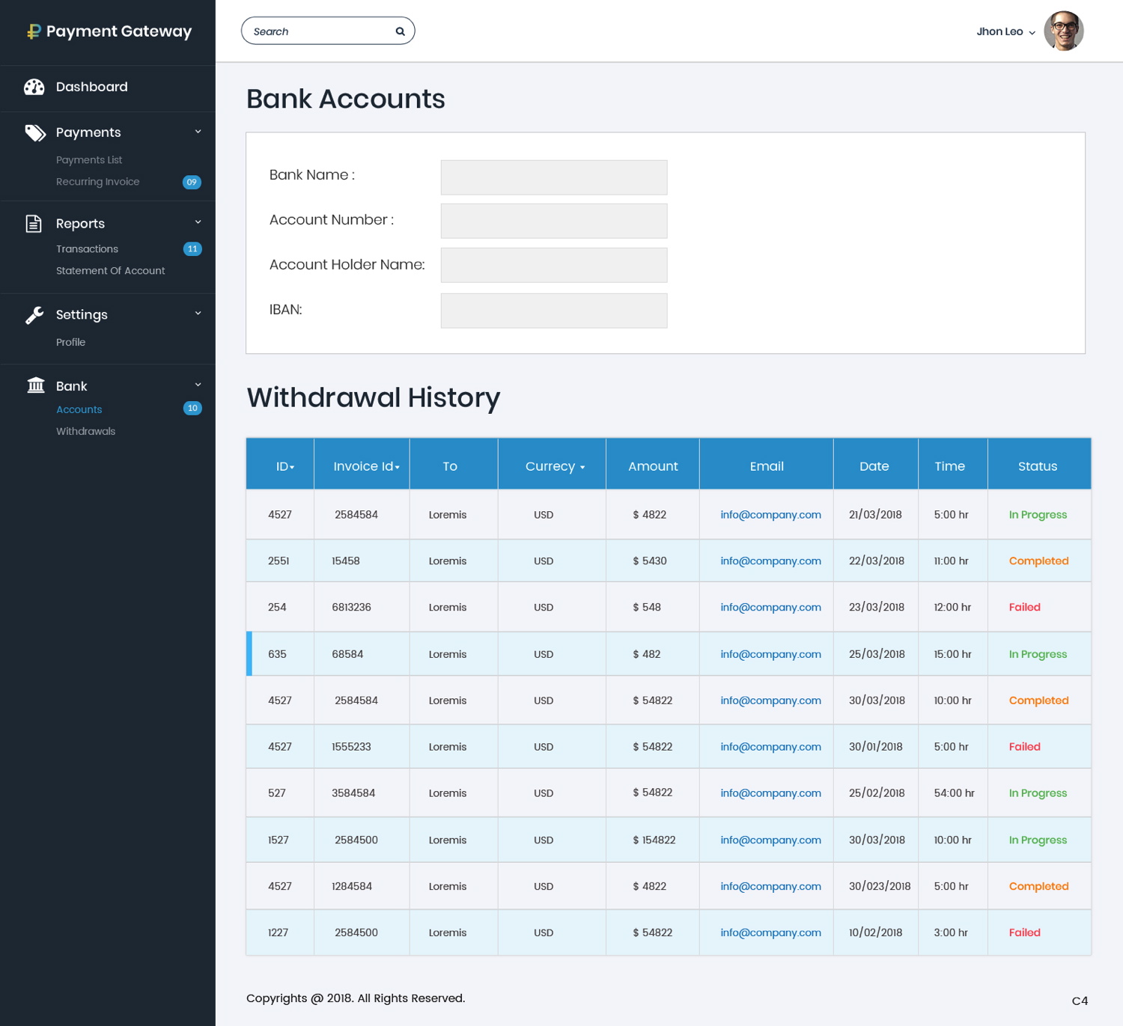
Task: Click the Payment Gateway logo icon
Action: tap(34, 31)
